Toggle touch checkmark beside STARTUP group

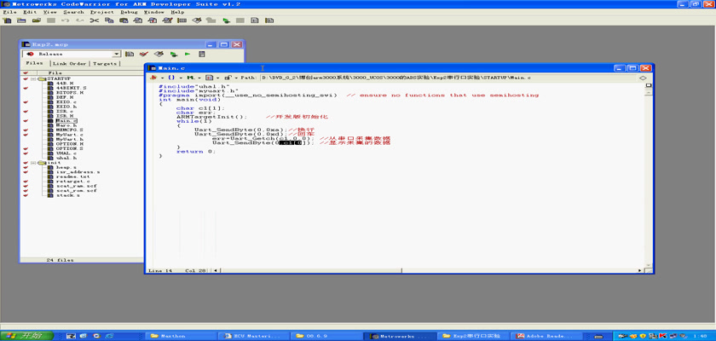[26, 79]
